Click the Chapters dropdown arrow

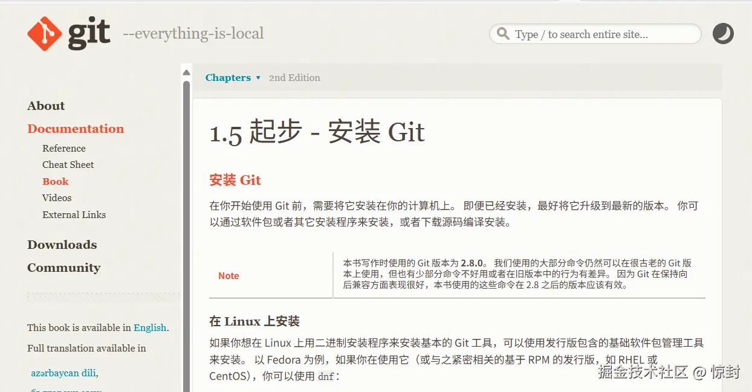pos(258,78)
